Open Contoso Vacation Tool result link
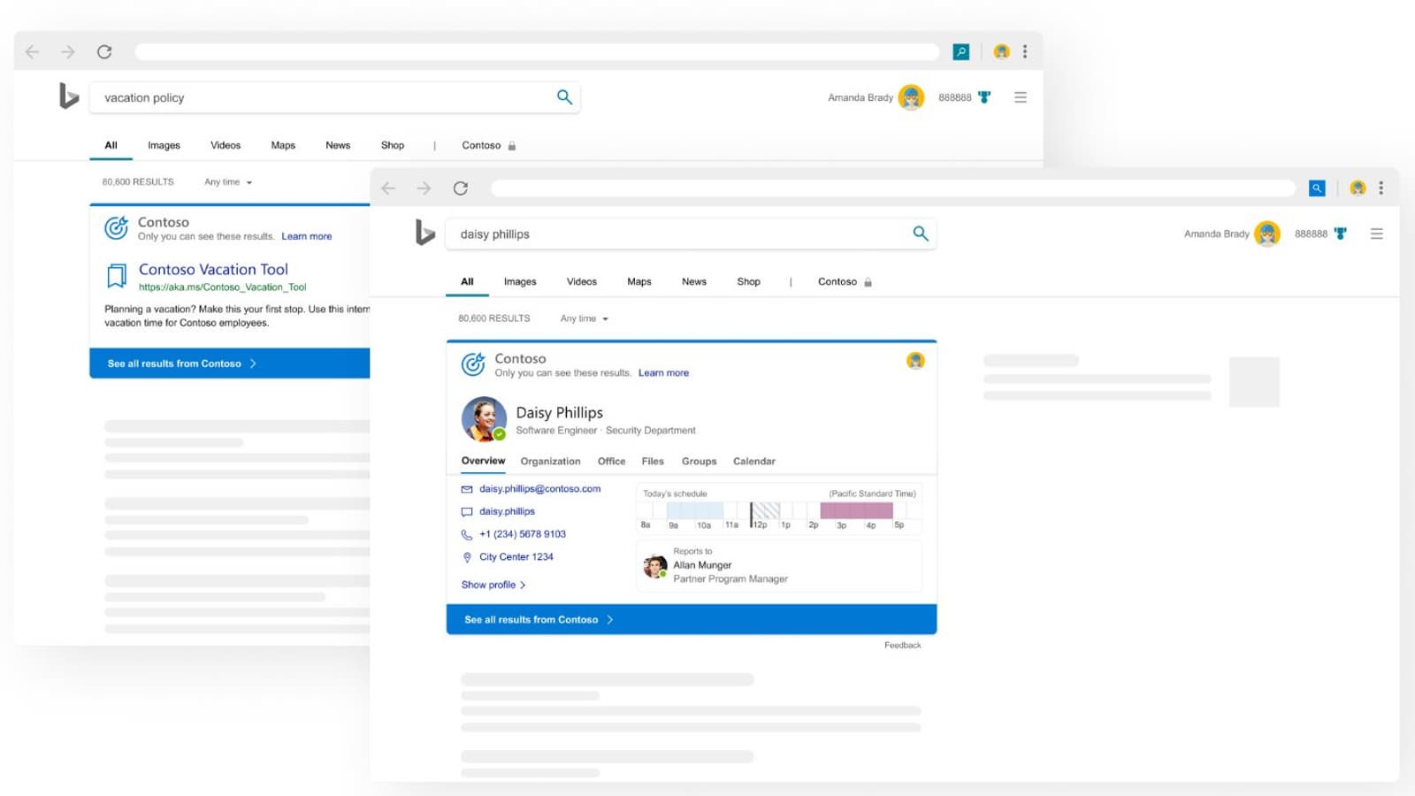Viewport: 1415px width, 796px height. tap(213, 269)
